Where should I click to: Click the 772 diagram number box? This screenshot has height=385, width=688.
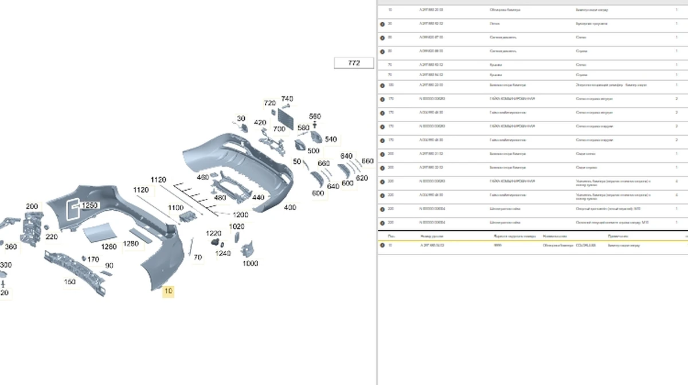point(354,63)
